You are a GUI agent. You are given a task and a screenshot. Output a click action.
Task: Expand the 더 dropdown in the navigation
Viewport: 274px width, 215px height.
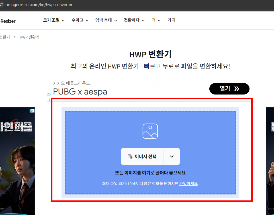tap(154, 20)
